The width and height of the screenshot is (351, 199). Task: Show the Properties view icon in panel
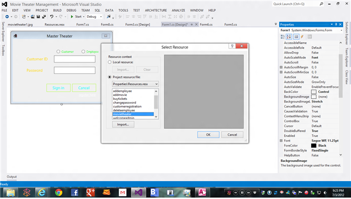(x=296, y=37)
